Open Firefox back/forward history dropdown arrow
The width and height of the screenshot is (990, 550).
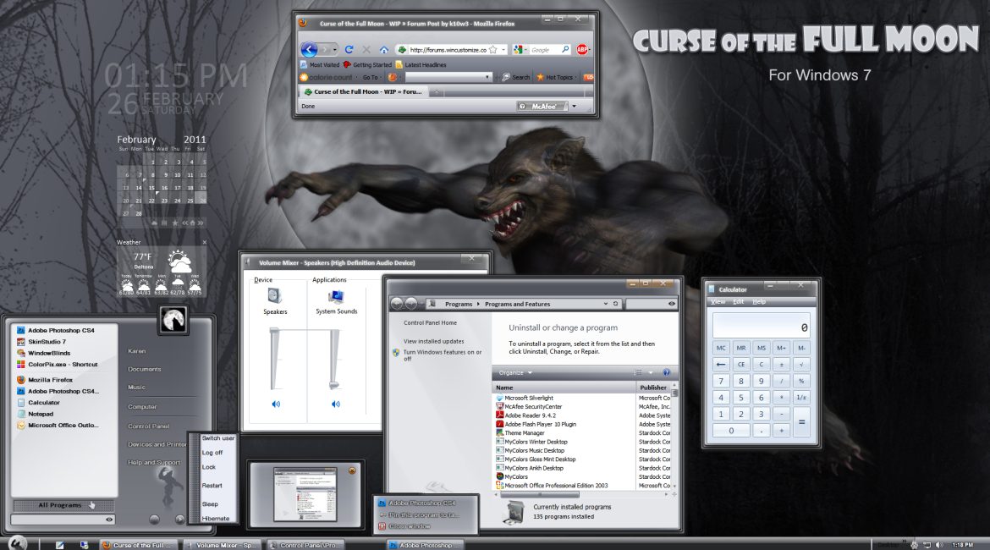(334, 50)
